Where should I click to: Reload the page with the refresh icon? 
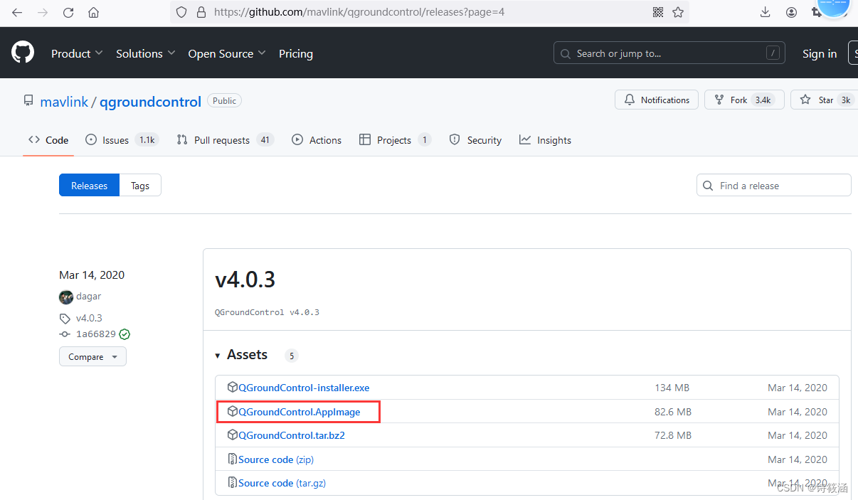68,12
